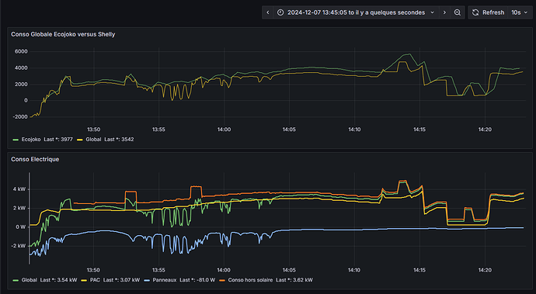Viewport: 536px width, 294px height.
Task: Shift time range backward with left arrow
Action: (x=268, y=12)
